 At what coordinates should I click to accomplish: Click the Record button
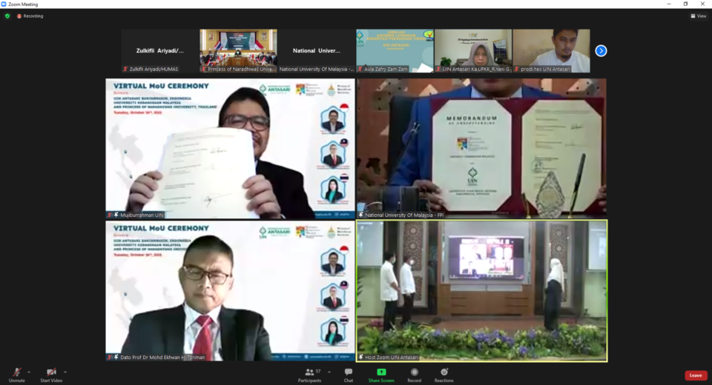click(x=414, y=375)
